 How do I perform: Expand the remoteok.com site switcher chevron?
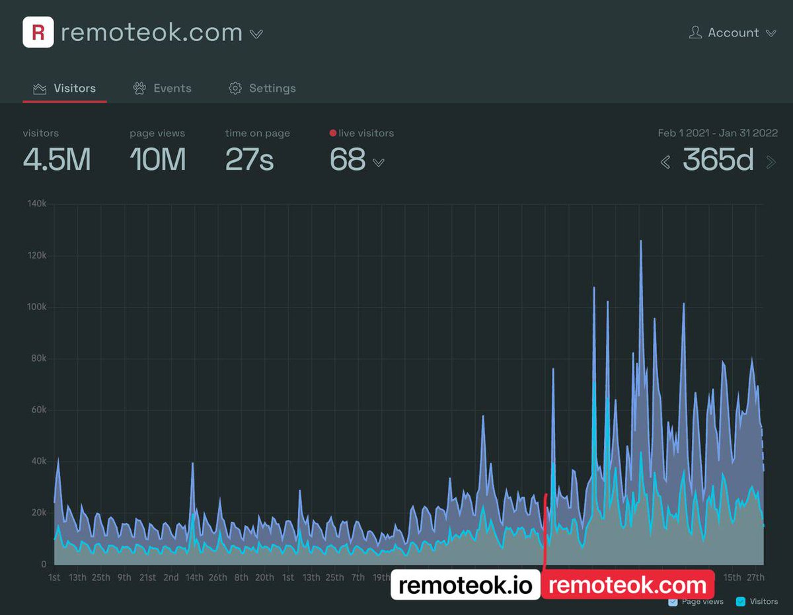(256, 34)
